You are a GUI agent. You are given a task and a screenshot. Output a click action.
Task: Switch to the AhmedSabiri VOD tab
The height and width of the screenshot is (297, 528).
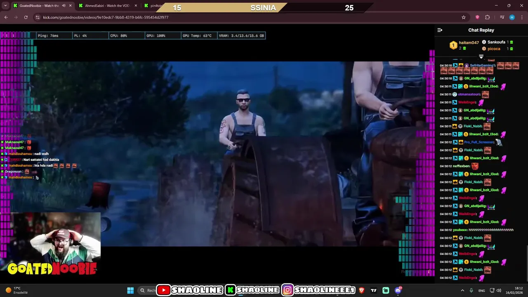107,6
